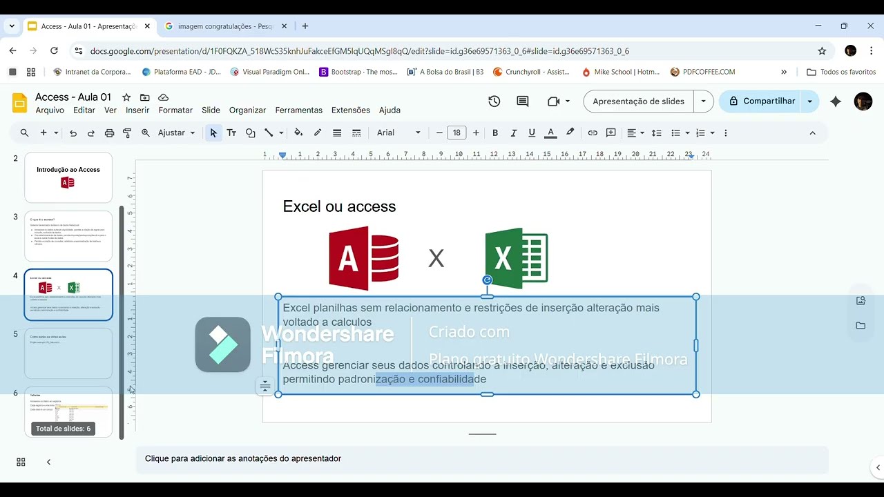Image resolution: width=884 pixels, height=497 pixels.
Task: Open version history clock icon
Action: point(494,101)
